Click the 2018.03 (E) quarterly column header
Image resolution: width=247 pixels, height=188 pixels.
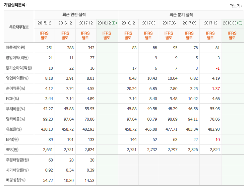(233, 23)
